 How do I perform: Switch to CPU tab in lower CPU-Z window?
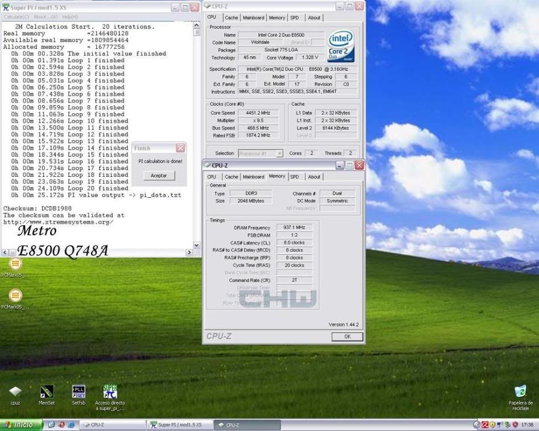tap(212, 177)
